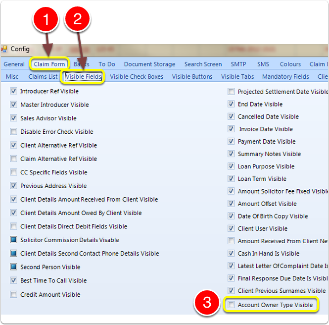Viewport: 329px width, 325px height.
Task: Switch to Visible Buttons sub-tab
Action: (192, 77)
